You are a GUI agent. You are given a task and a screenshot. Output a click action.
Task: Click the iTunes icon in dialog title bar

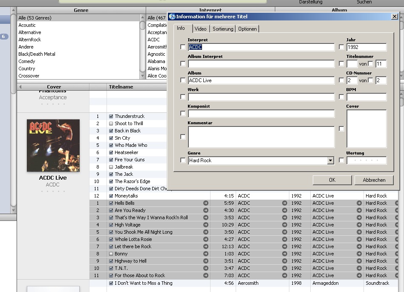coord(172,17)
